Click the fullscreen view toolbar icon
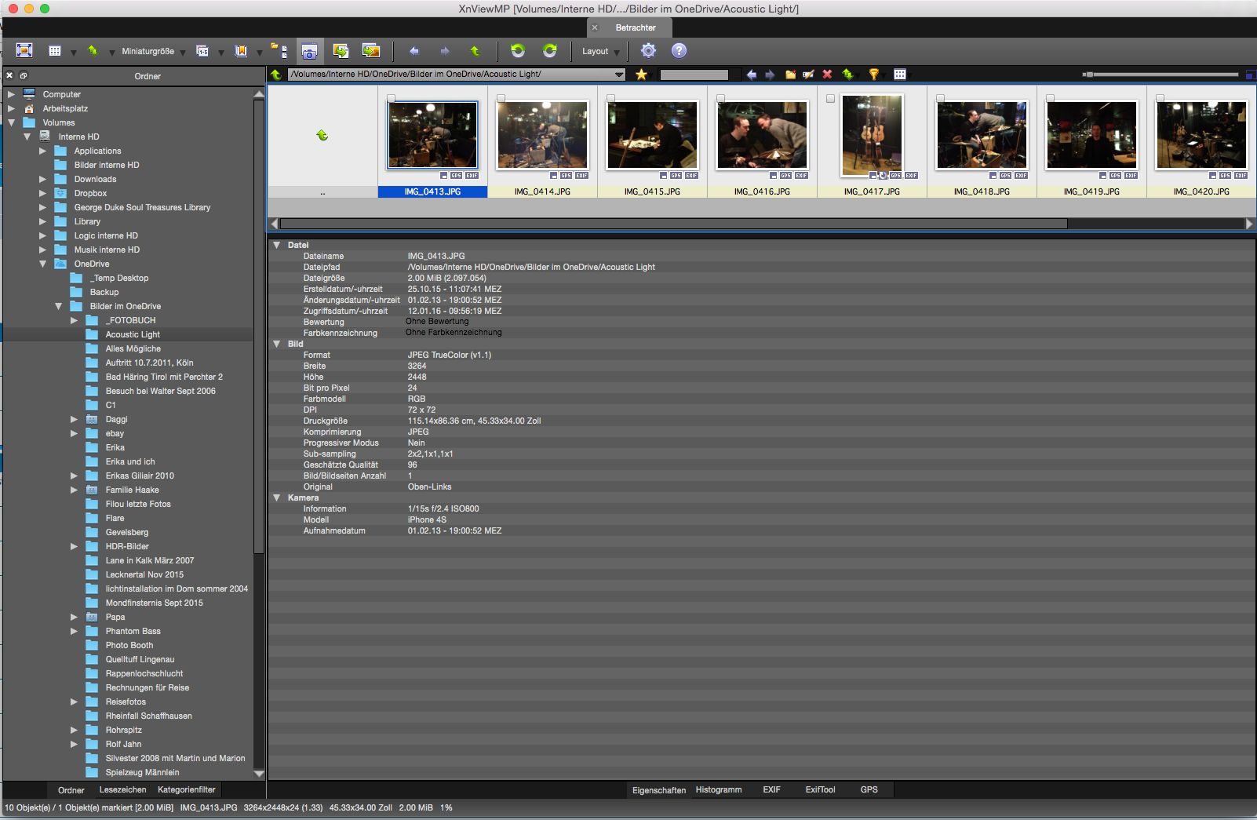 tap(24, 51)
